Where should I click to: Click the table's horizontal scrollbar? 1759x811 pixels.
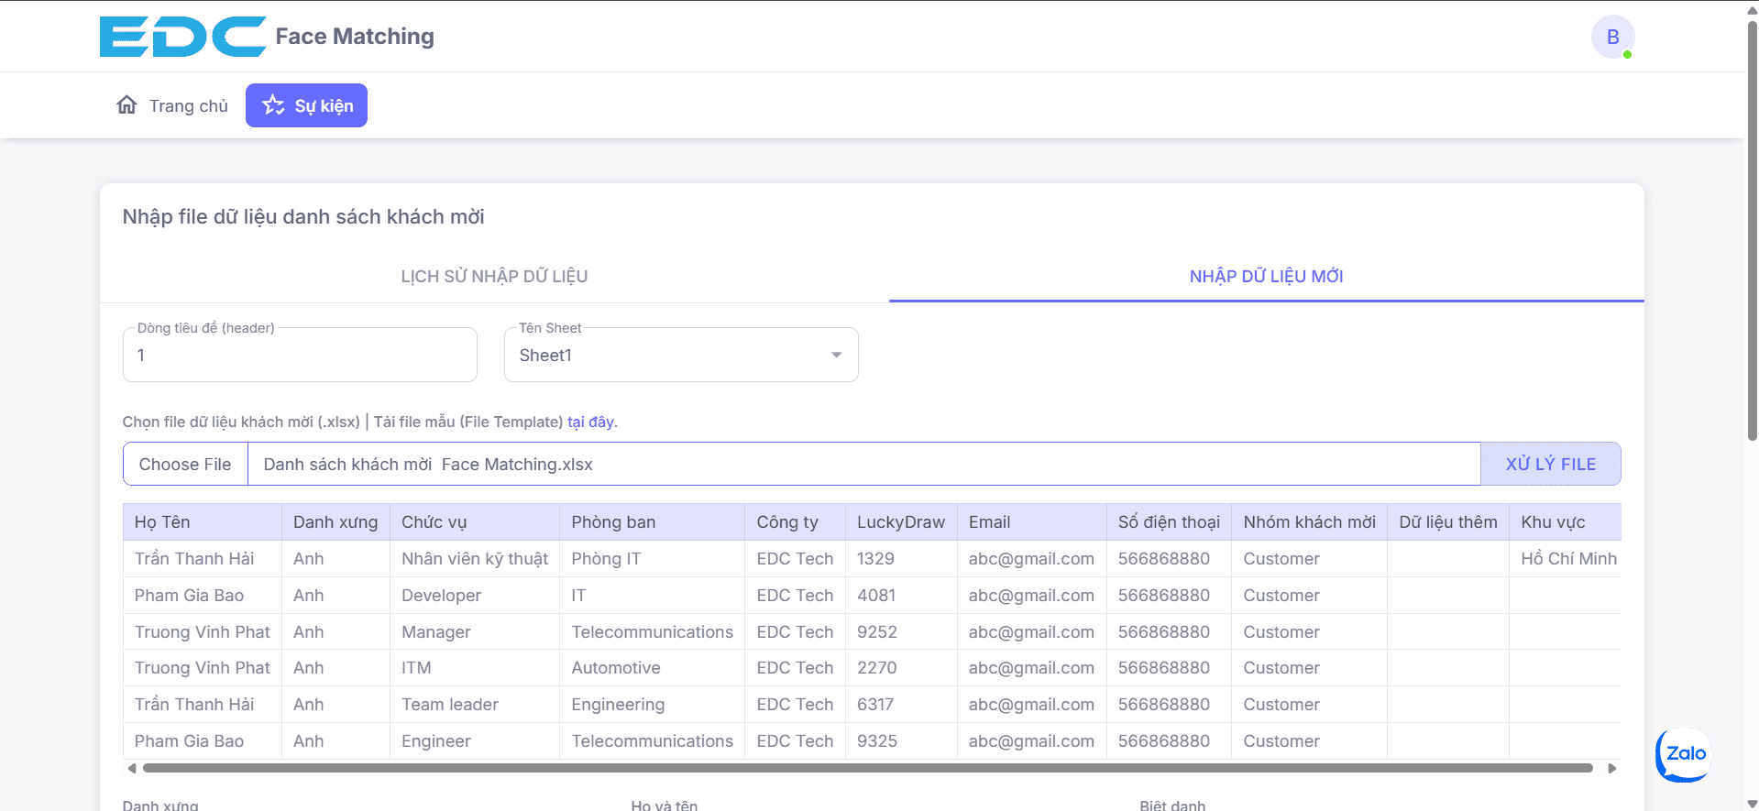(x=867, y=768)
